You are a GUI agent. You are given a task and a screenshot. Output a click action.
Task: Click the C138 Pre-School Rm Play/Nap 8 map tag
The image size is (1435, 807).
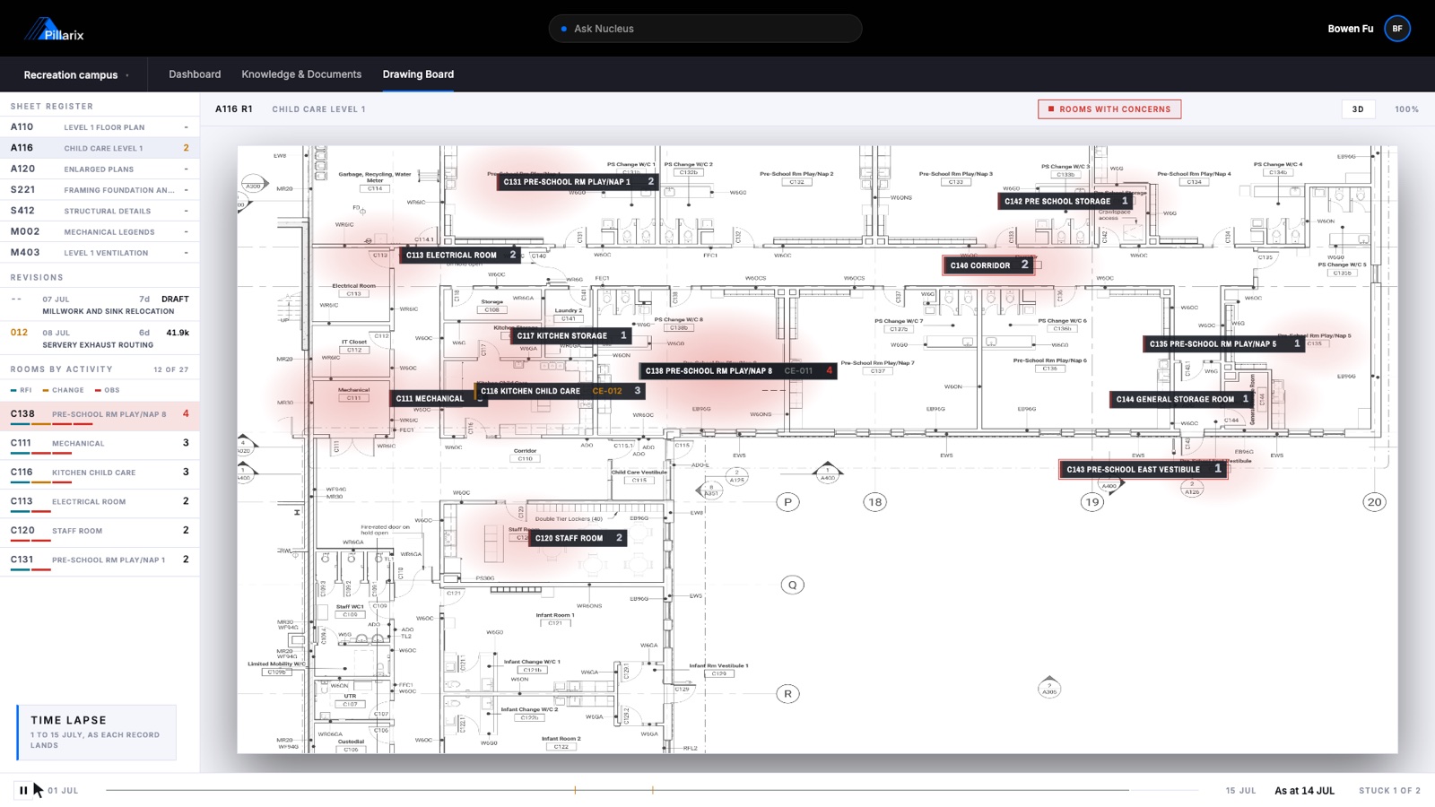738,370
